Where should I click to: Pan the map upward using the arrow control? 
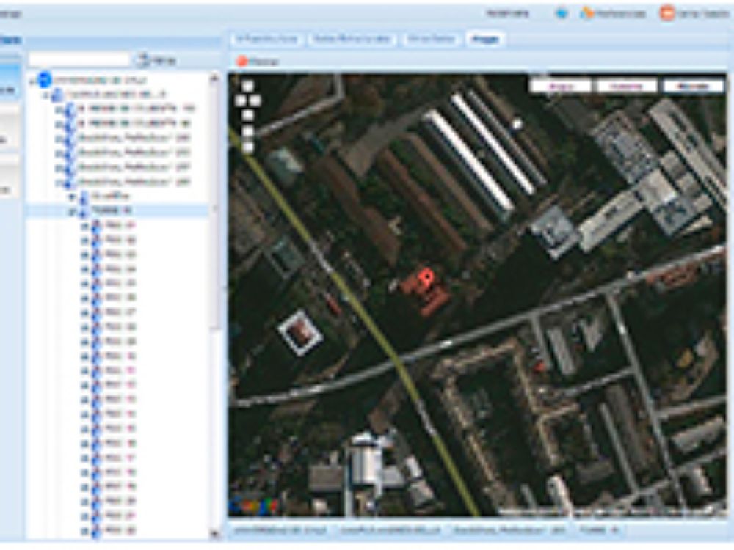247,87
